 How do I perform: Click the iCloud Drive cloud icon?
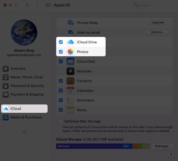(x=70, y=42)
